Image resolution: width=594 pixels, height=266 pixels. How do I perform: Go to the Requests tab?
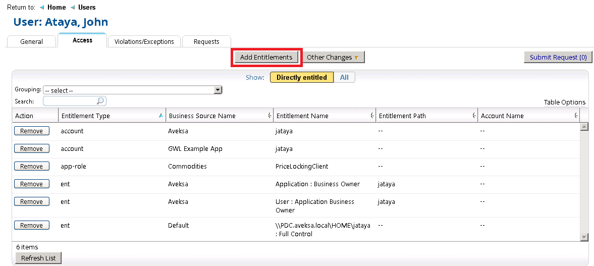206,41
